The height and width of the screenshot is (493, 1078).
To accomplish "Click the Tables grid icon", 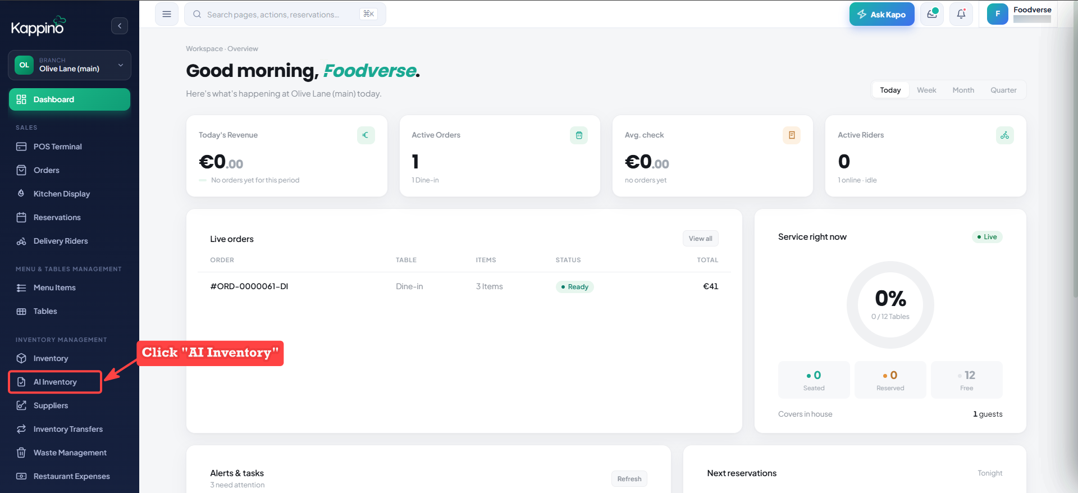I will click(21, 311).
